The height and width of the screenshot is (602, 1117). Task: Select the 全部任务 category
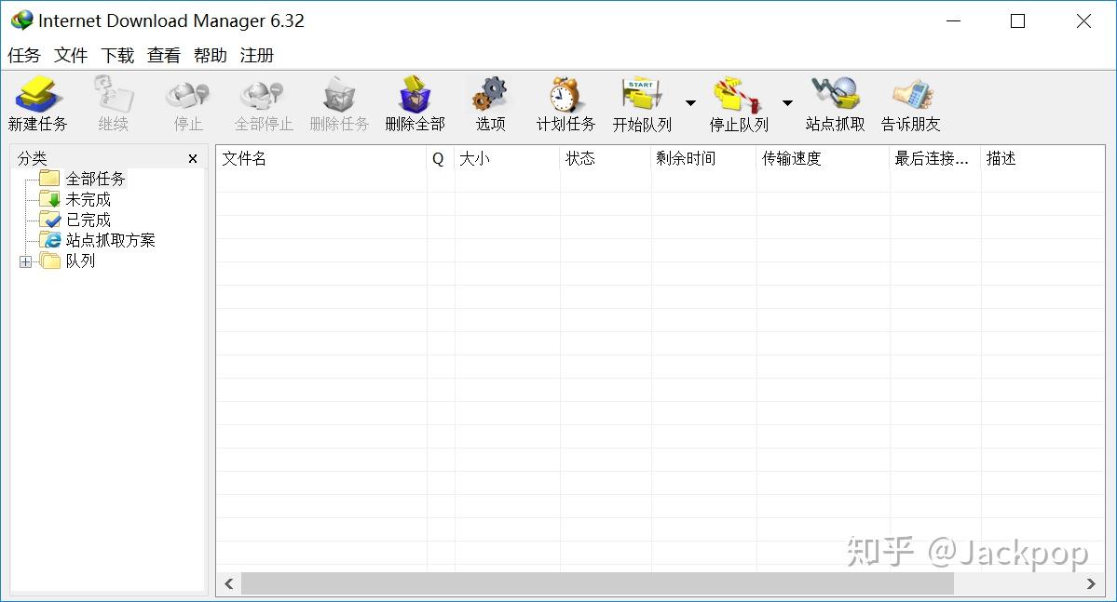95,179
